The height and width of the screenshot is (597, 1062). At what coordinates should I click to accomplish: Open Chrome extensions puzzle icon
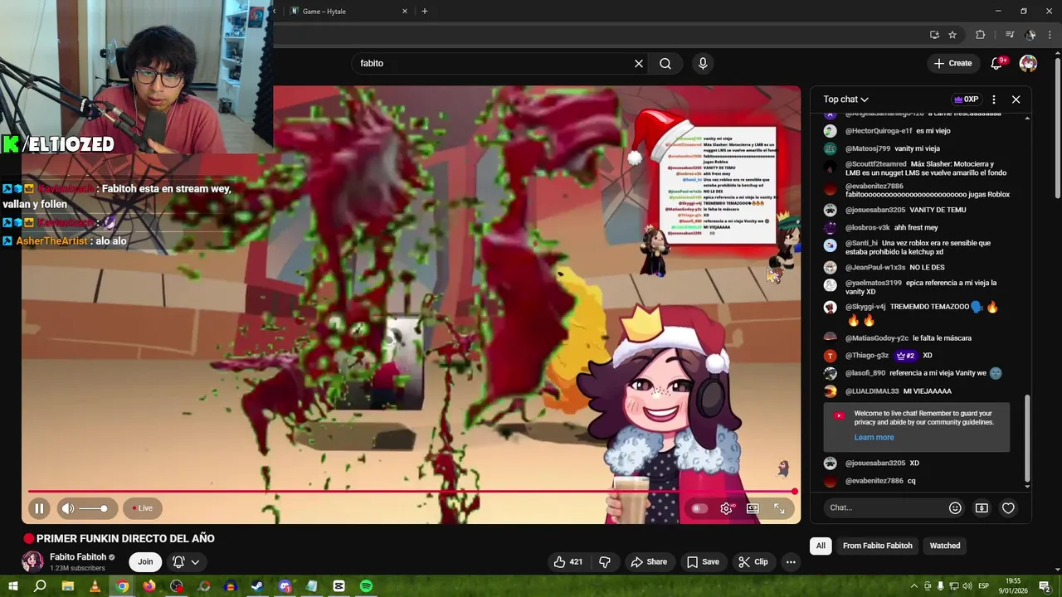[x=981, y=35]
